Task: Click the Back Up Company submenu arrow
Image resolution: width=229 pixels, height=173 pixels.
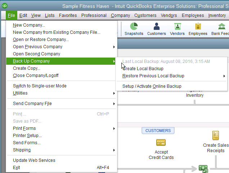Action: coord(114,61)
